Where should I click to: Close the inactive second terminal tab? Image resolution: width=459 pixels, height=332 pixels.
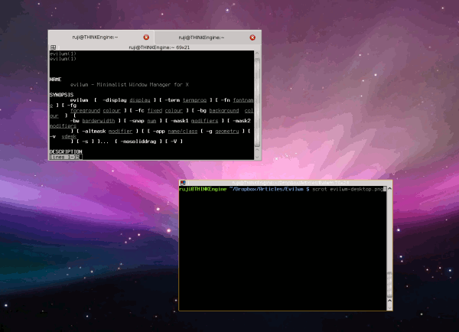[252, 37]
